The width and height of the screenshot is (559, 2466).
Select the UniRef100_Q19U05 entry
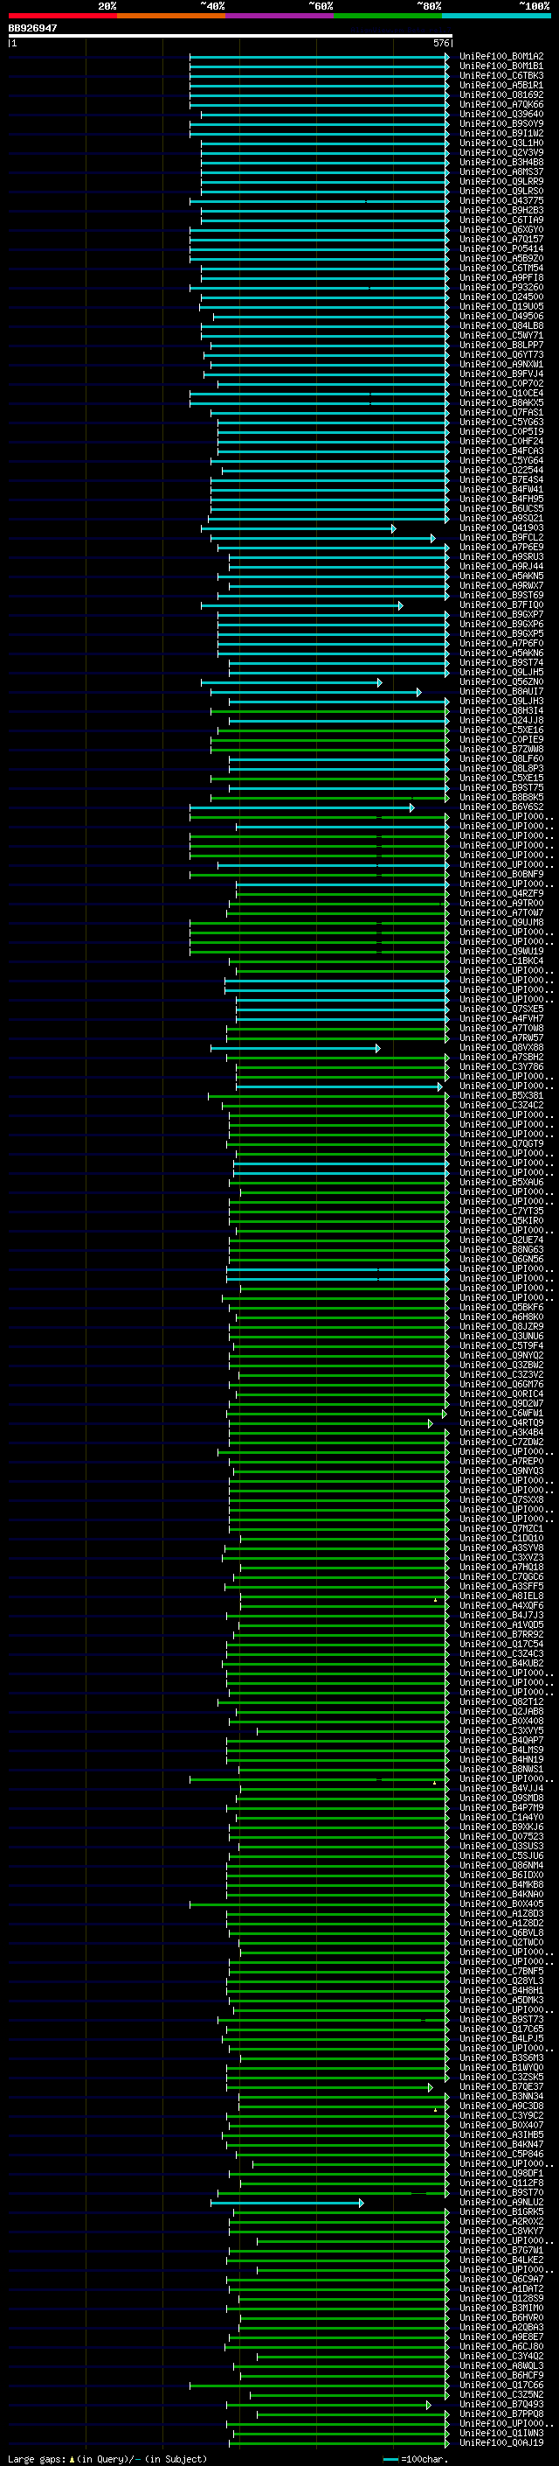(501, 306)
